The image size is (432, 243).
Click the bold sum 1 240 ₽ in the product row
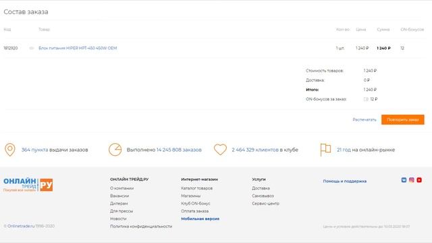(383, 48)
